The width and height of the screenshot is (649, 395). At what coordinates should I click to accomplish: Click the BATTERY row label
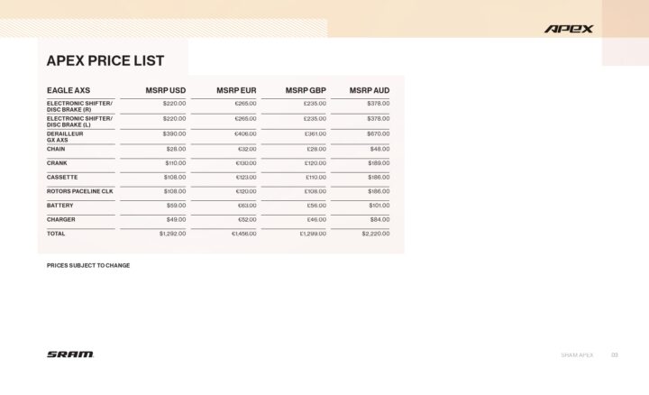click(60, 205)
